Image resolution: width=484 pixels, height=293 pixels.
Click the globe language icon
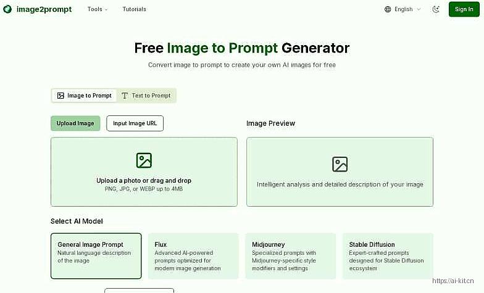click(x=388, y=9)
